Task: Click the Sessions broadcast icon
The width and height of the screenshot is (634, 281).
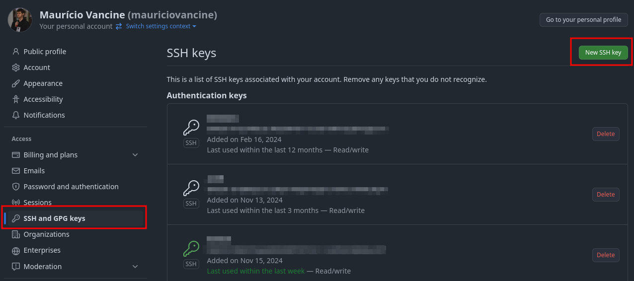Action: point(16,203)
